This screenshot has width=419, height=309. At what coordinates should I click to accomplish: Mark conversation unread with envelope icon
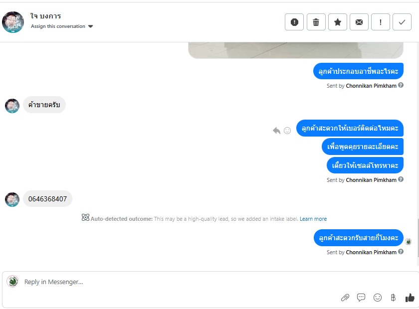point(359,22)
